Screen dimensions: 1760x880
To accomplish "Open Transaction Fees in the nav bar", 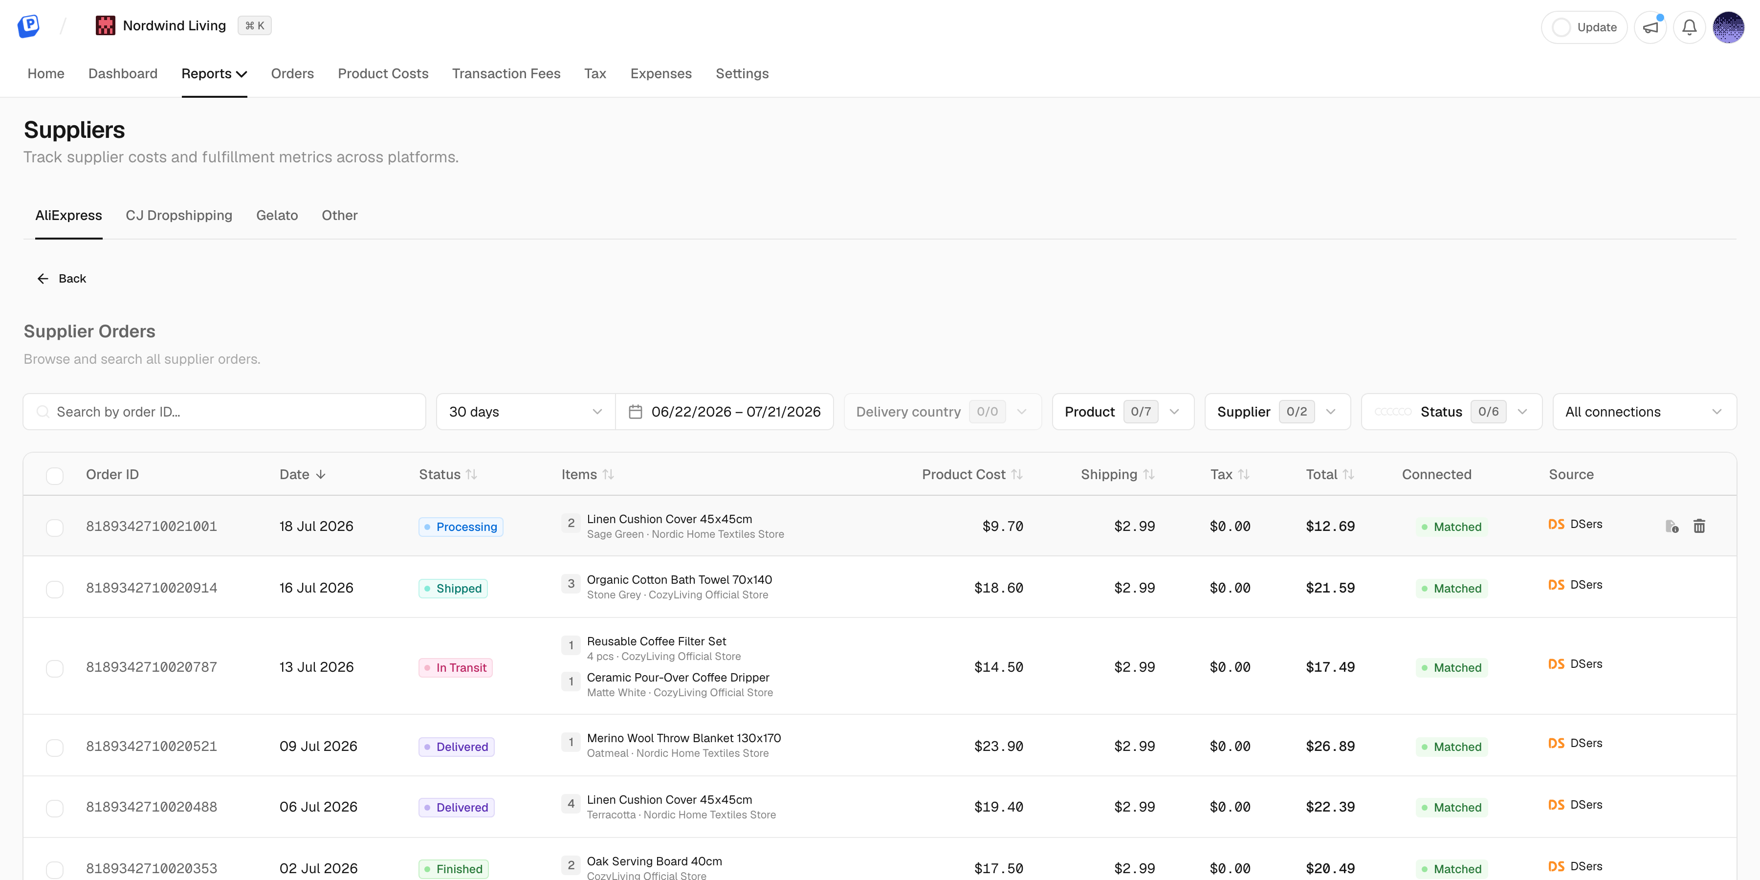I will [x=506, y=74].
